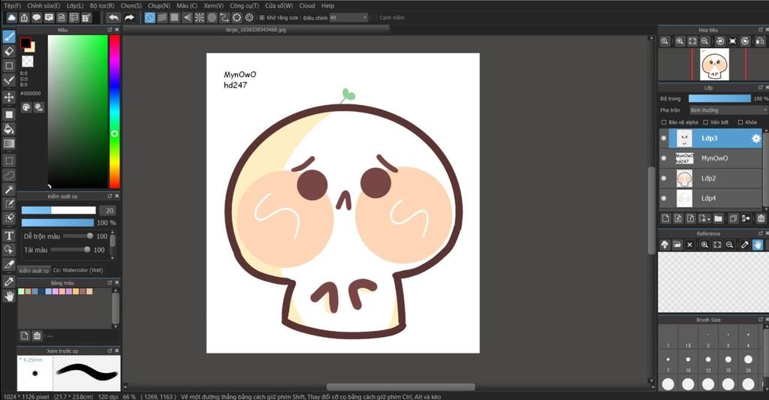The width and height of the screenshot is (769, 400).
Task: Open the Lớp(L) menu
Action: pyautogui.click(x=74, y=5)
